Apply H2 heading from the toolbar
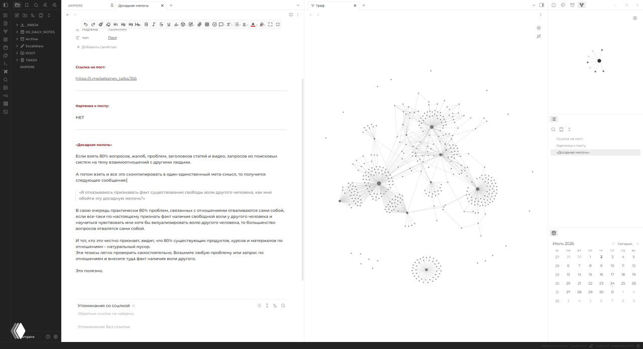Viewport: 643px width, 349px height. point(123,24)
